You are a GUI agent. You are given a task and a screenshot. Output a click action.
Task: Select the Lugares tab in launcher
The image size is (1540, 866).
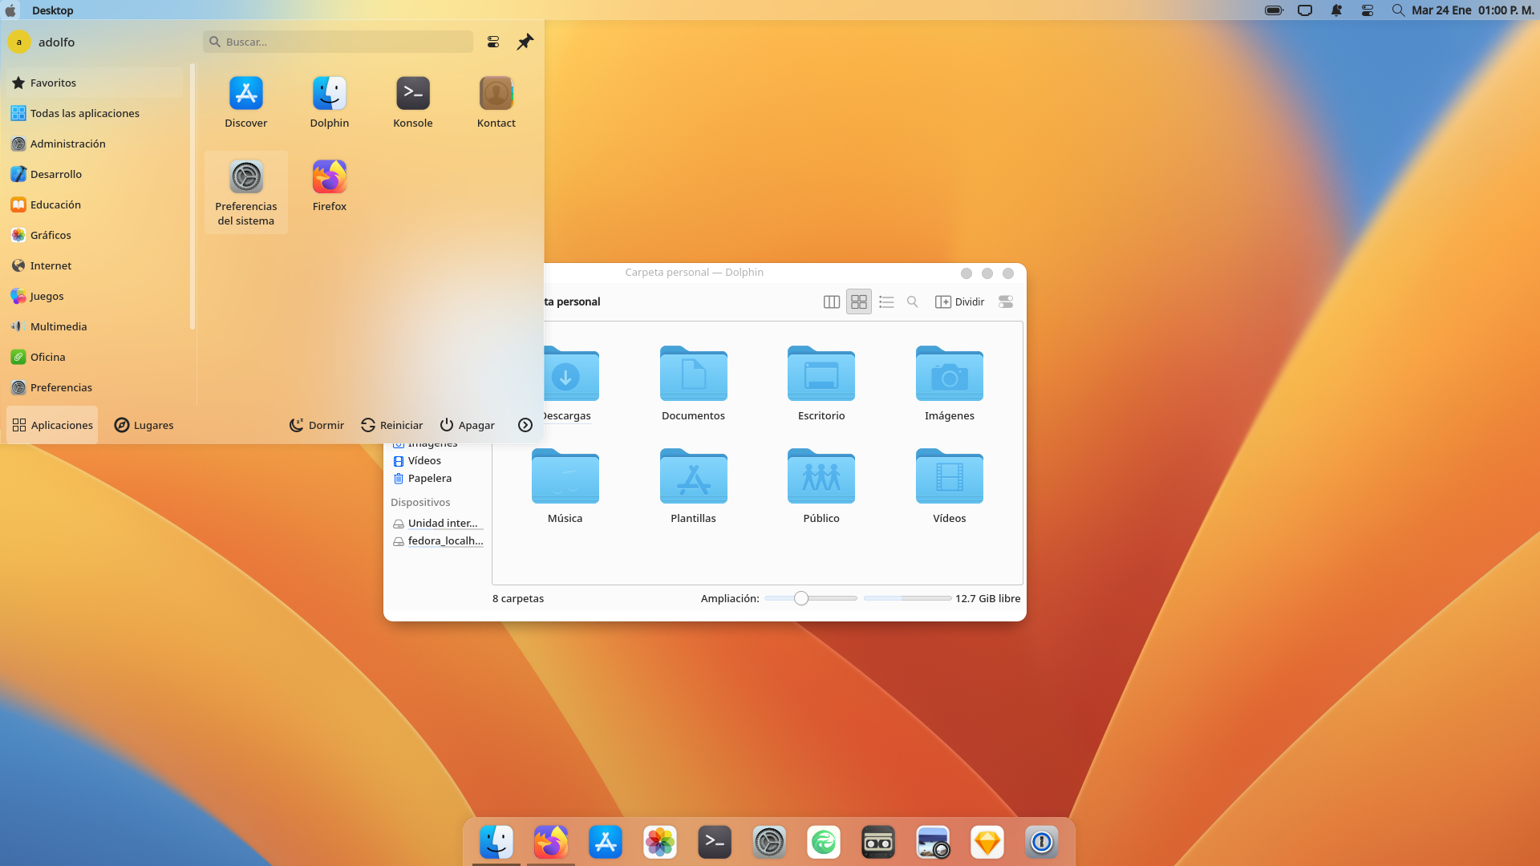coord(144,425)
